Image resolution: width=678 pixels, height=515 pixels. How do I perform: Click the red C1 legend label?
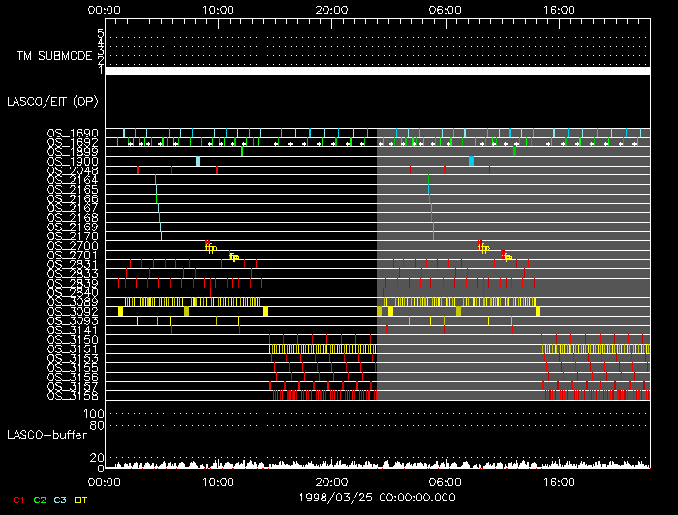coord(17,500)
